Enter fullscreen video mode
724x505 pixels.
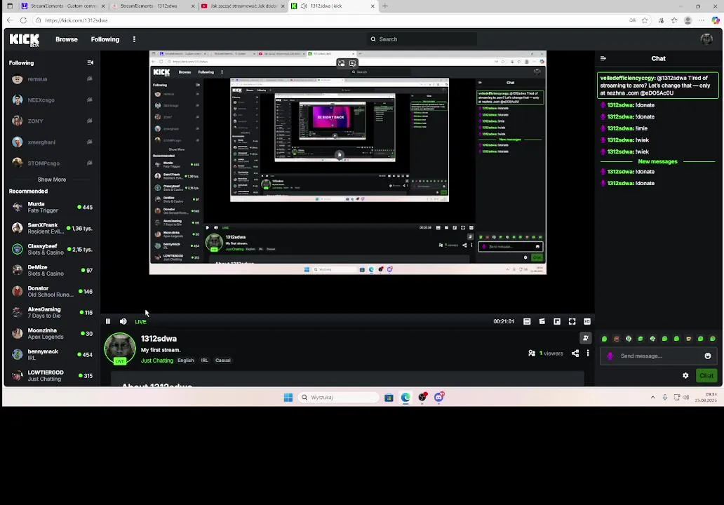(572, 321)
